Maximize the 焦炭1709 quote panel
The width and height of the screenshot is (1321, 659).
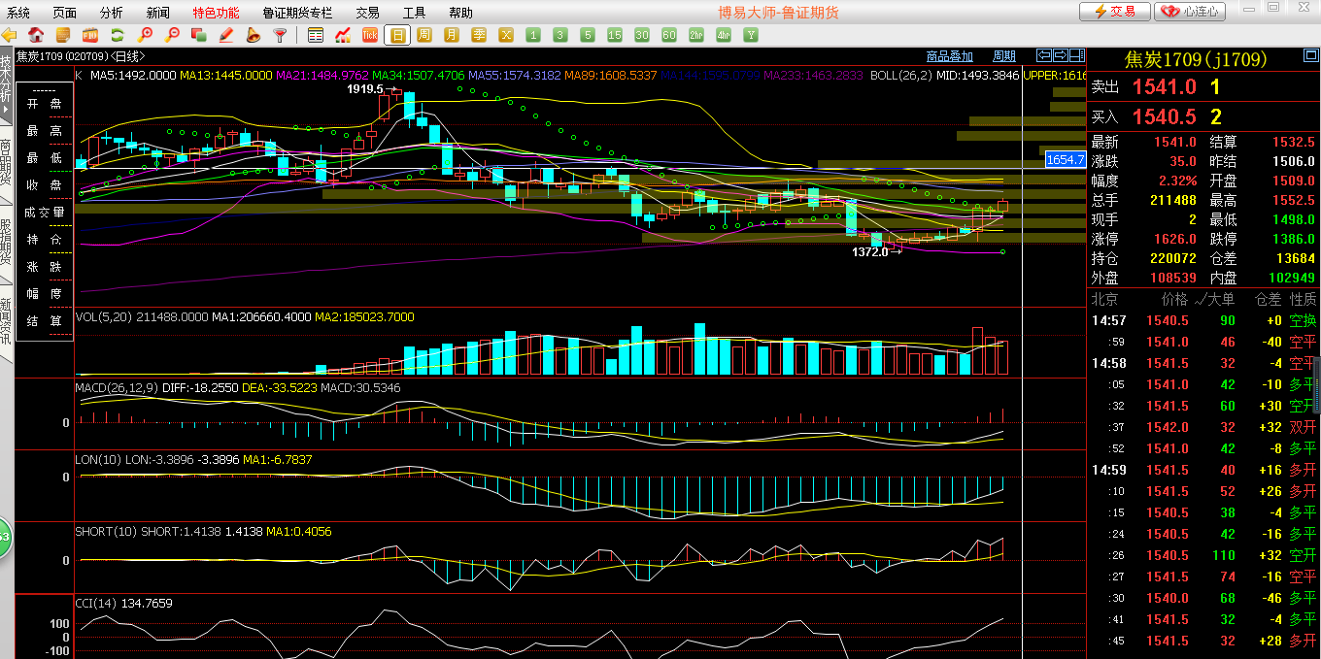(x=1309, y=56)
